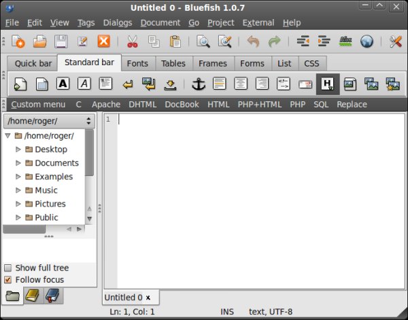Paste with the clipboard icon
408x320 pixels.
click(x=175, y=41)
